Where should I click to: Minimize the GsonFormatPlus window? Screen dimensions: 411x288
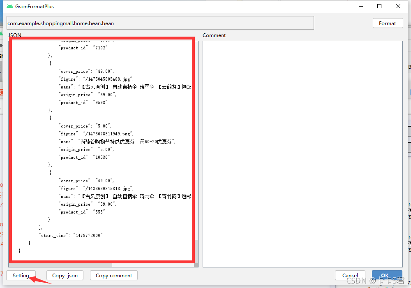pos(361,6)
